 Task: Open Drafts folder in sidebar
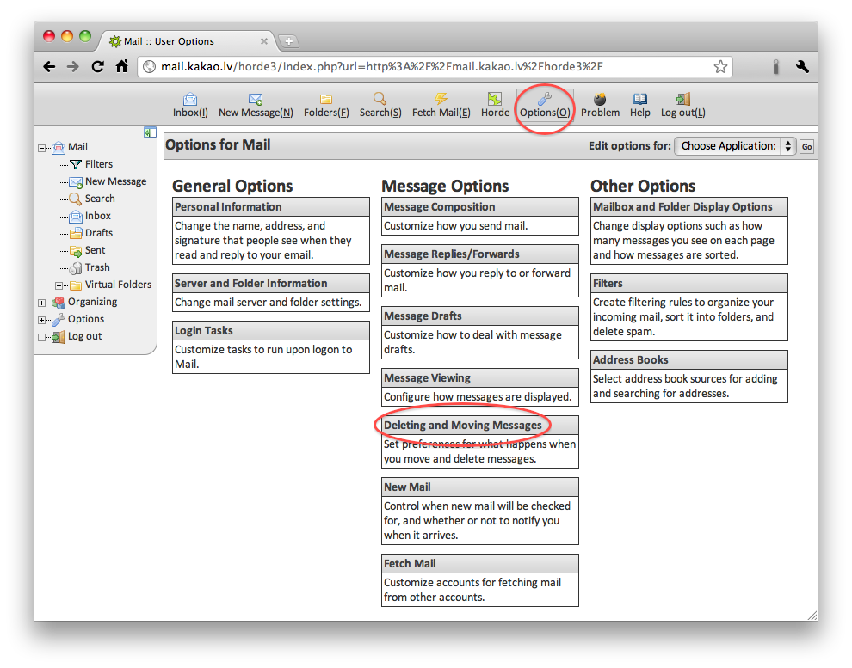pos(99,233)
